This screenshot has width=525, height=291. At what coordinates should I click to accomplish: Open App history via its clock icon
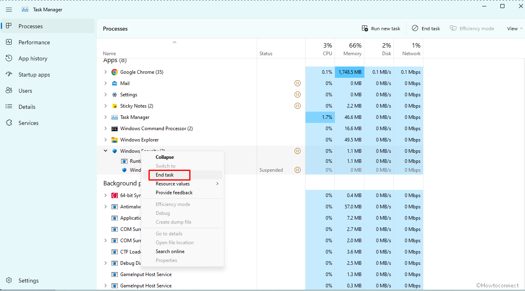tap(9, 58)
